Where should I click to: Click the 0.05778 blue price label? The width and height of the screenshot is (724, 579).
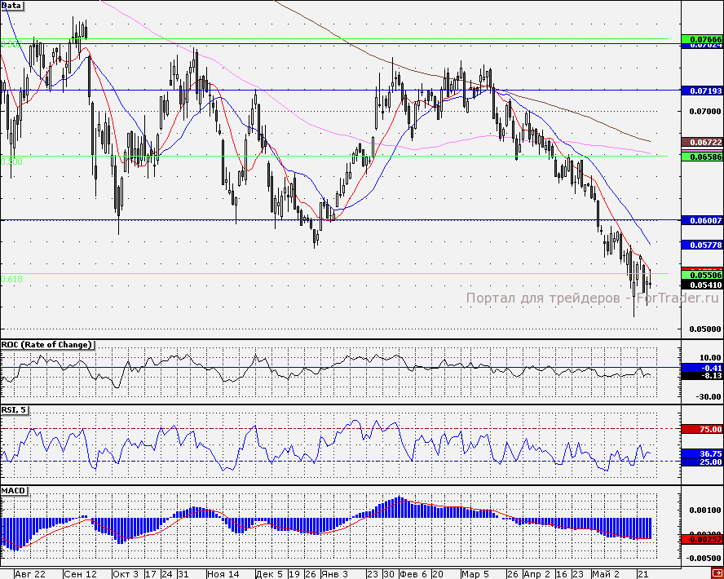[702, 245]
